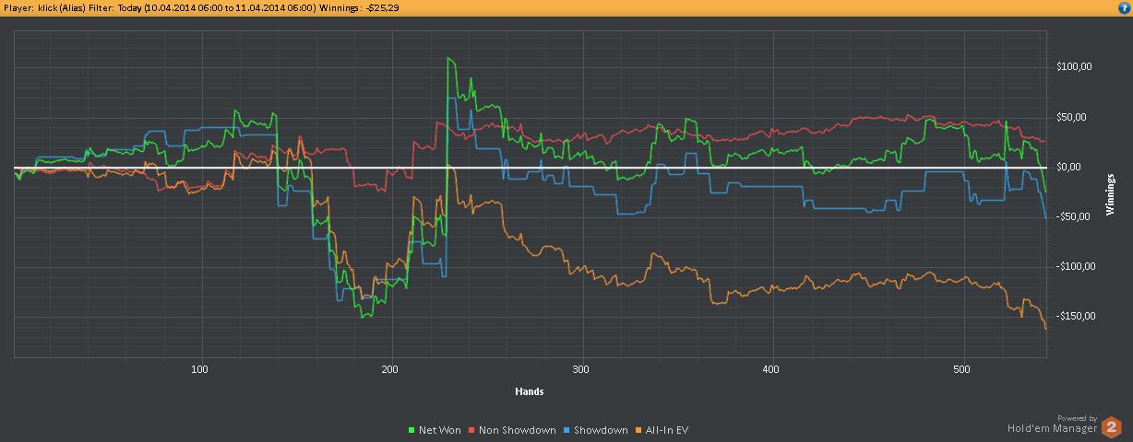Click the red Non Showdown color swatch

(473, 430)
